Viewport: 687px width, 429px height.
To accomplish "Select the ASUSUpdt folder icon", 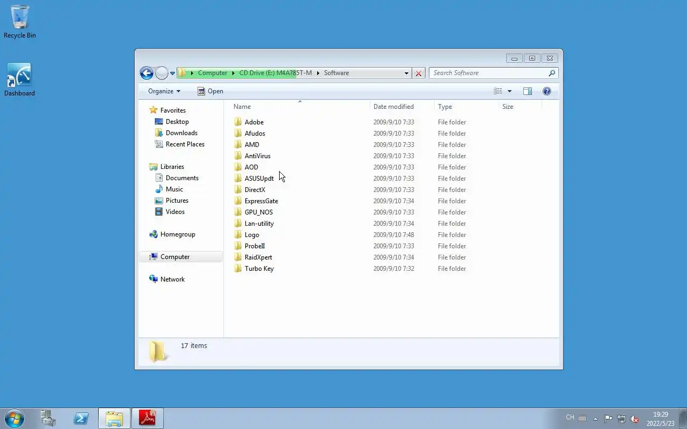I will (x=238, y=179).
